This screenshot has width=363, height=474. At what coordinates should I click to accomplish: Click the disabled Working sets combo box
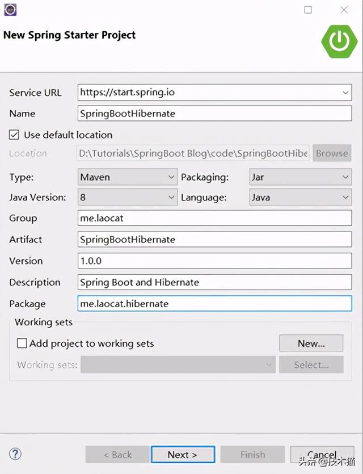[178, 364]
